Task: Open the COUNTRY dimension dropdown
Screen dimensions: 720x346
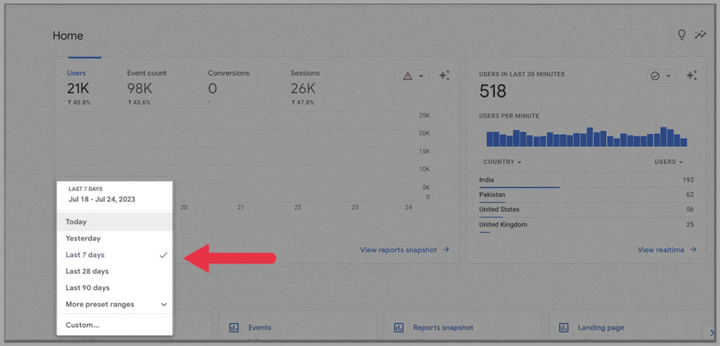Action: (502, 161)
